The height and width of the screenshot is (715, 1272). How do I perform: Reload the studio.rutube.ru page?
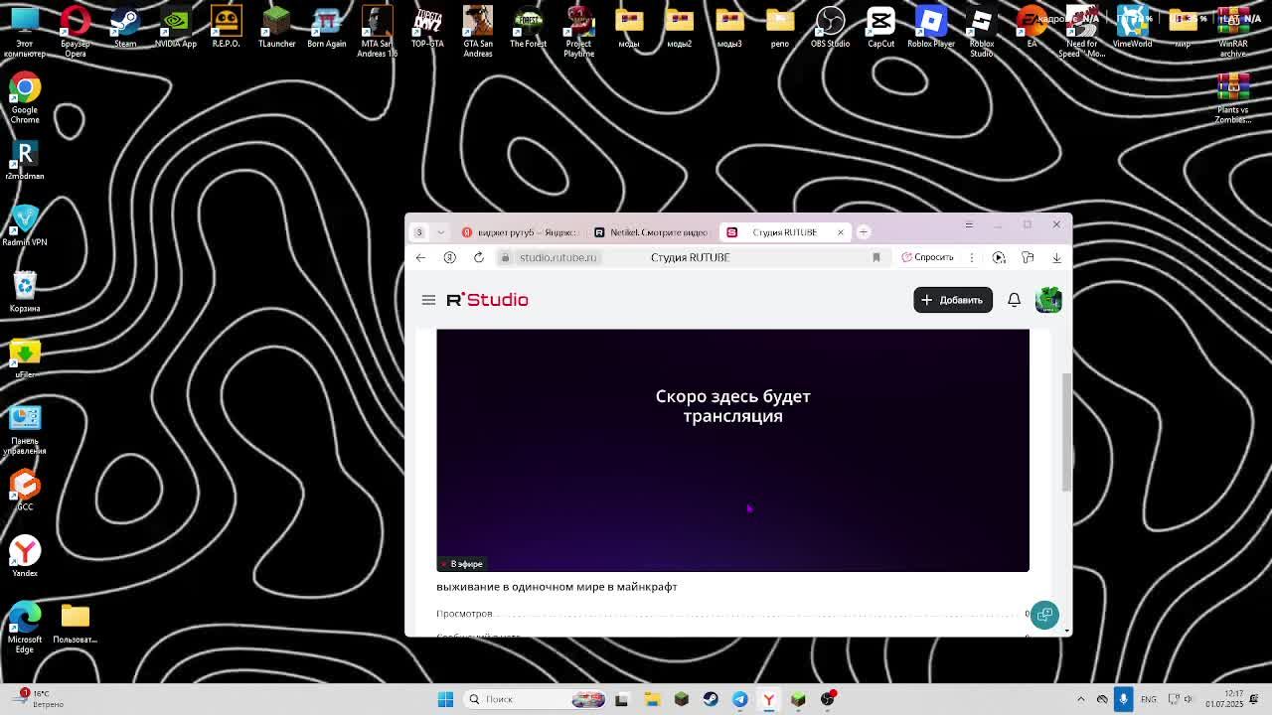coord(479,257)
